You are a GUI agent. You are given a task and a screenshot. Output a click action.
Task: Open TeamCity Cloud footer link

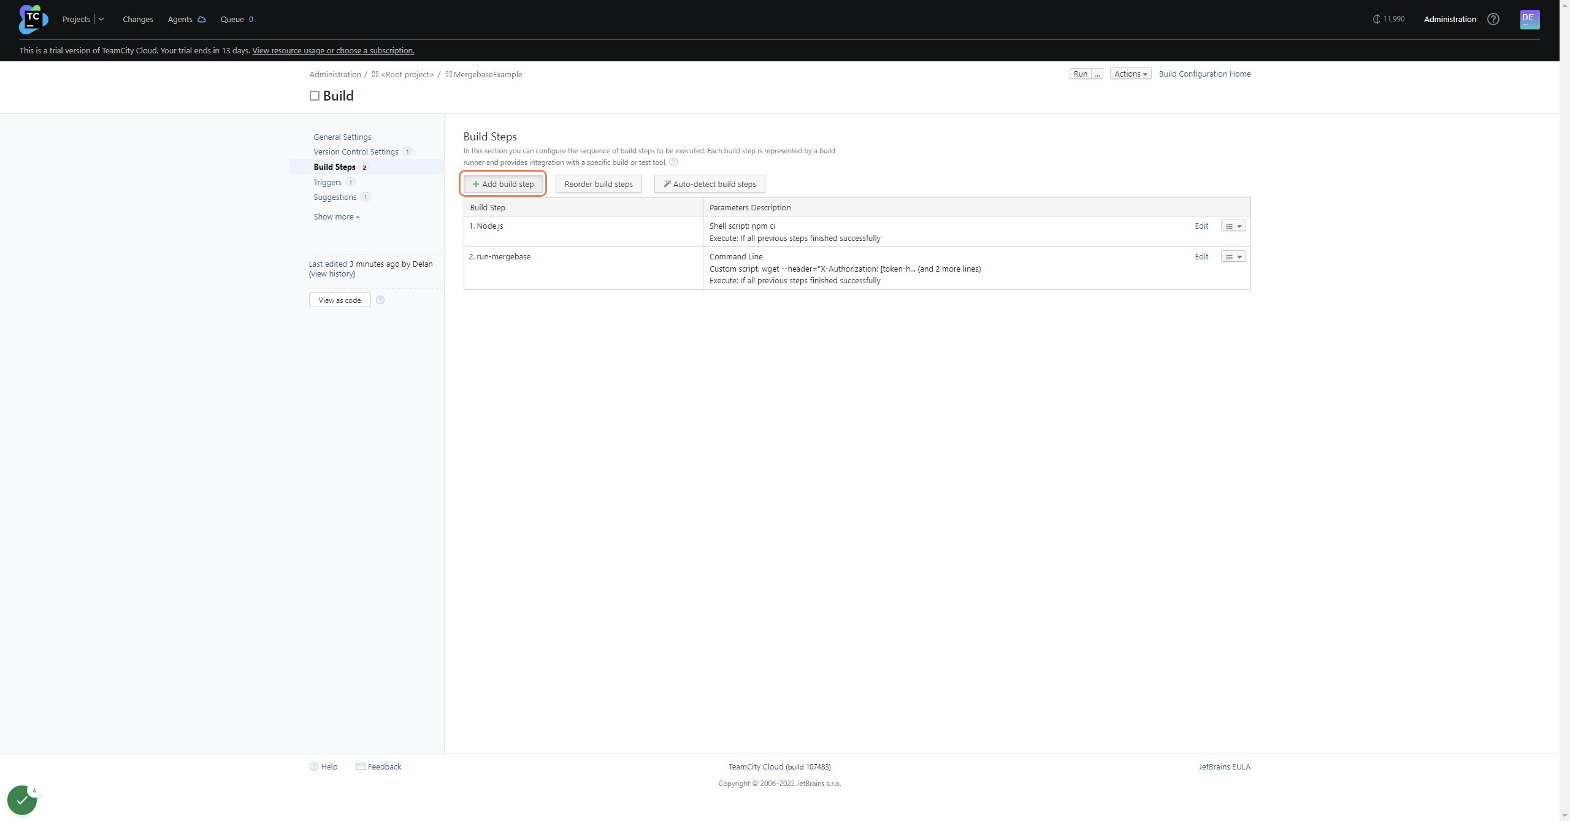coord(756,766)
